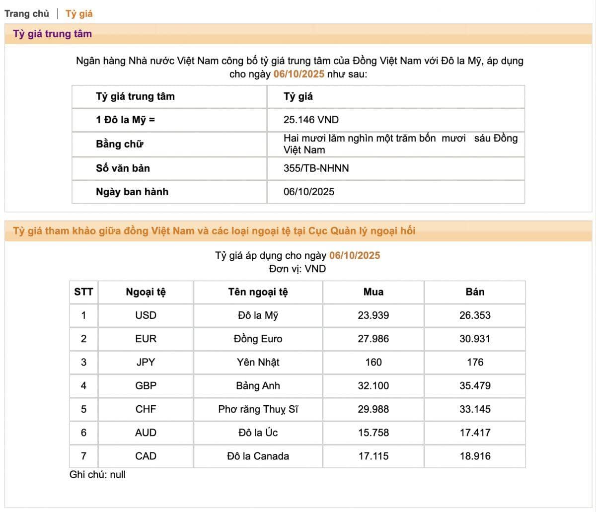The image size is (596, 512).
Task: Click the Tỷ giá trung tâm section header
Action: point(53,34)
